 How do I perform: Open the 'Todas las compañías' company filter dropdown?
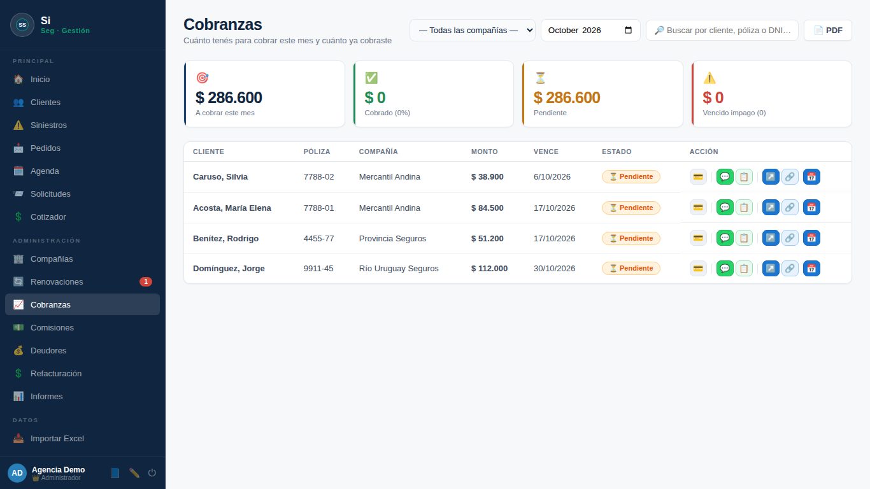click(473, 30)
